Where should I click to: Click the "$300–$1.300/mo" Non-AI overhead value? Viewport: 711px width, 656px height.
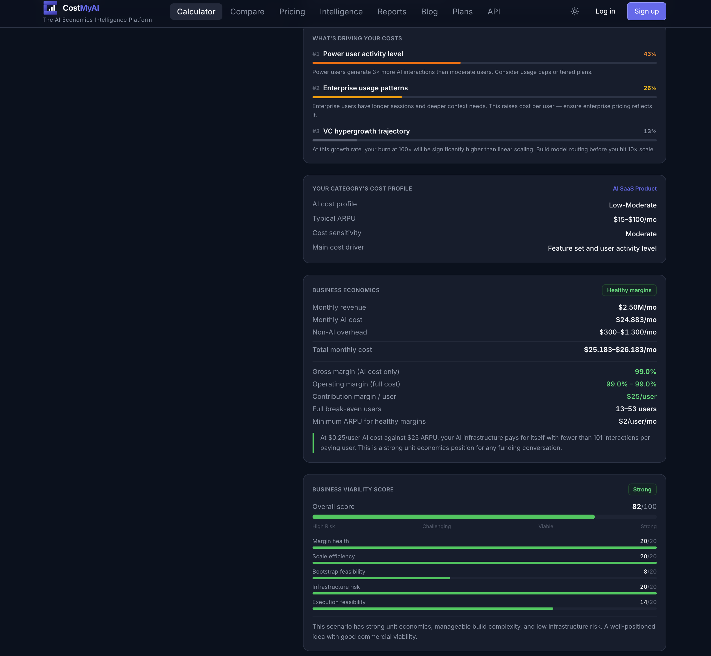point(628,332)
